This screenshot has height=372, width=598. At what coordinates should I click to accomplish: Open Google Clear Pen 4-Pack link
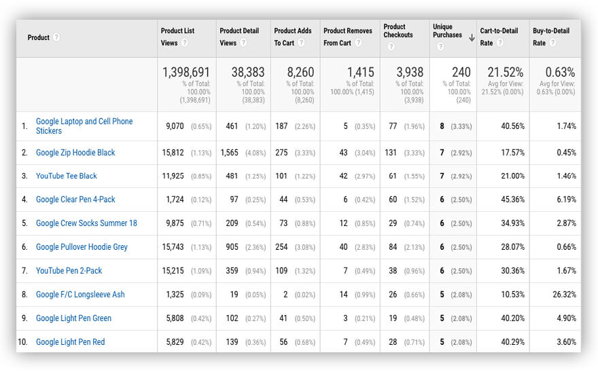point(75,200)
